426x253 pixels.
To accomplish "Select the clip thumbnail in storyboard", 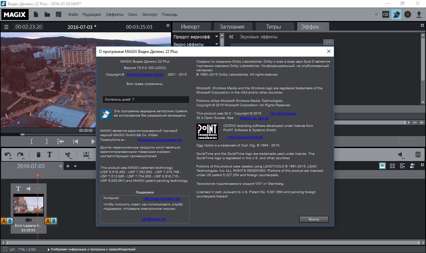I will point(28,204).
